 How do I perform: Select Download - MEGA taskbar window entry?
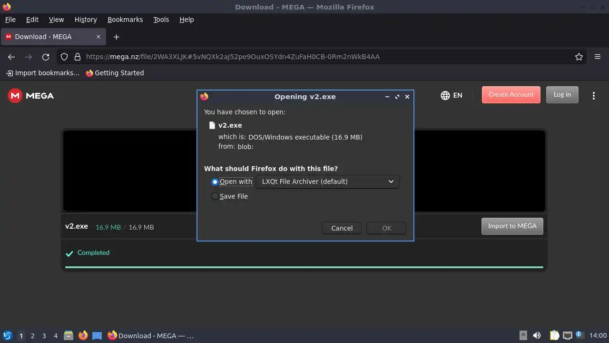(150, 335)
